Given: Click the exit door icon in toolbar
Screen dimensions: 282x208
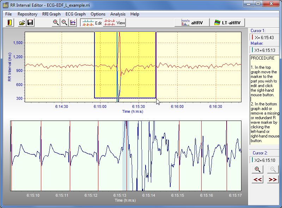Looking at the screenshot, I should coord(10,23).
